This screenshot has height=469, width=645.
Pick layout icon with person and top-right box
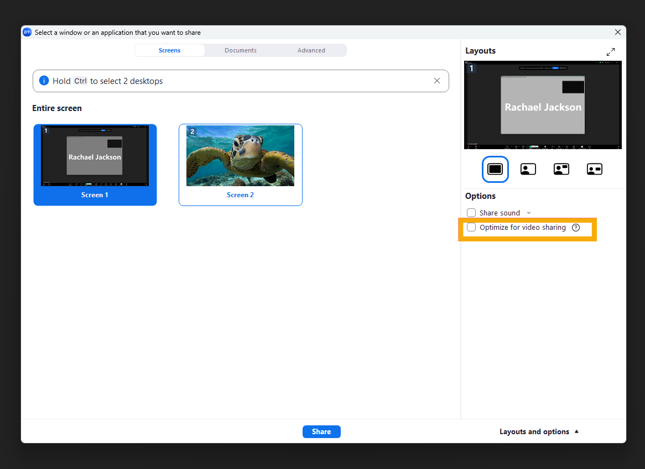[561, 169]
